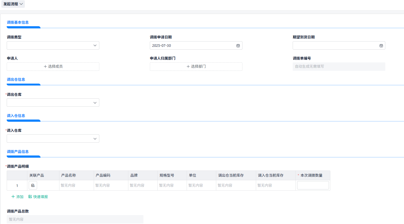Screen dimensions: 404x224
Task: Open the calendar icon for 期望到货日期
Action: point(381,45)
